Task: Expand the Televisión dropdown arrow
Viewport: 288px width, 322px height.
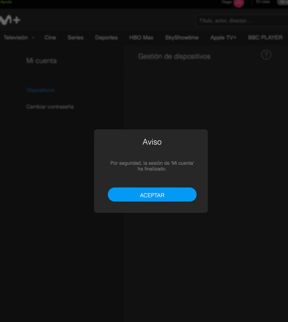Action: tap(34, 38)
